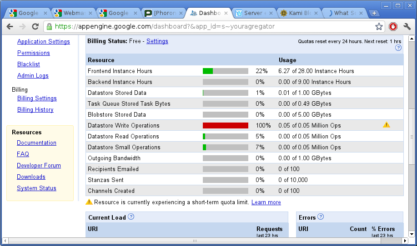This screenshot has height=246, width=417.
Task: Click Learn more about quota limit
Action: (266, 202)
